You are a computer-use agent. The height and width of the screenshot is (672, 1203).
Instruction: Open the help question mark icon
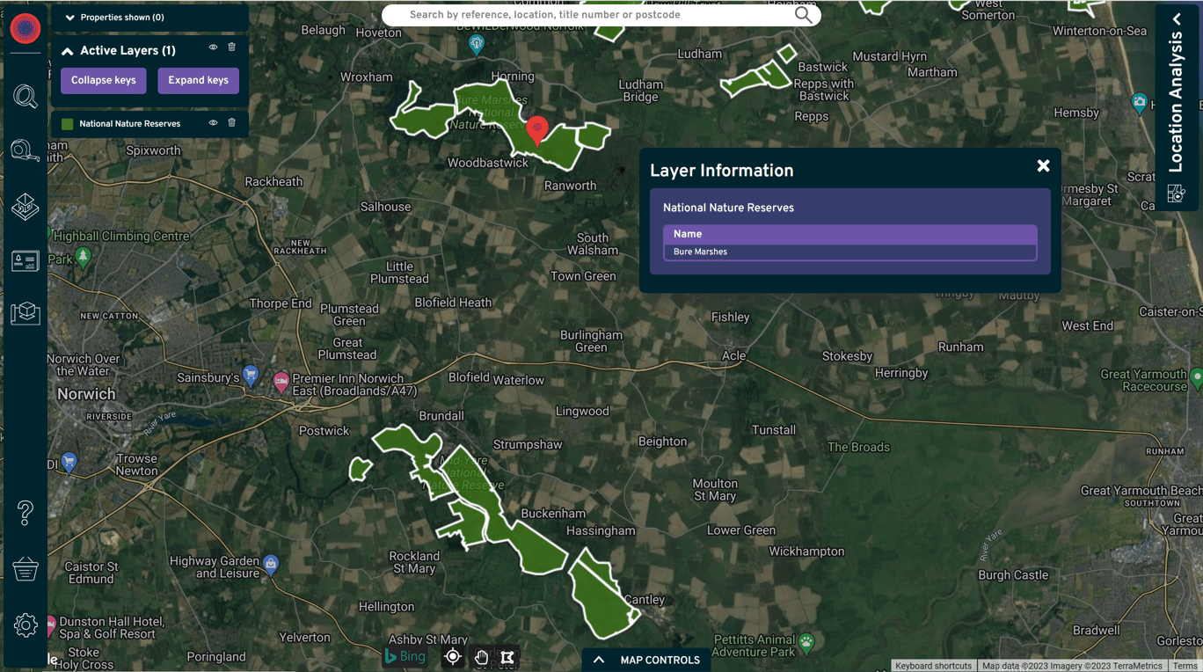(25, 513)
